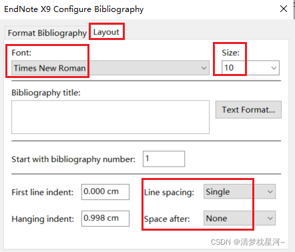Open the Text Format dialog button
Screen dimensions: 295x252
tap(248, 110)
